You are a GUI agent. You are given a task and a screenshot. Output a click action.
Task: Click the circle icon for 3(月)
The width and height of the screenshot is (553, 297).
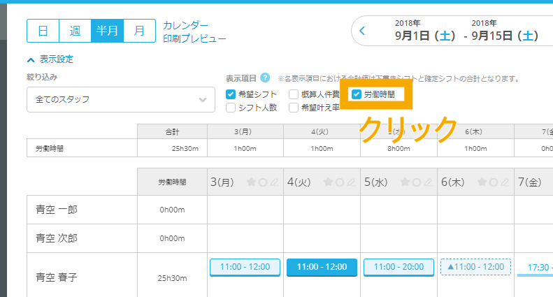[263, 182]
